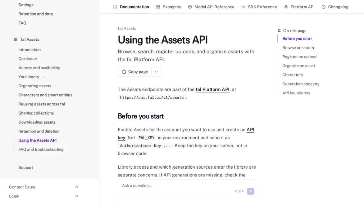View the Changelog tab
Screen dimensions: 364x204
click(x=335, y=7)
